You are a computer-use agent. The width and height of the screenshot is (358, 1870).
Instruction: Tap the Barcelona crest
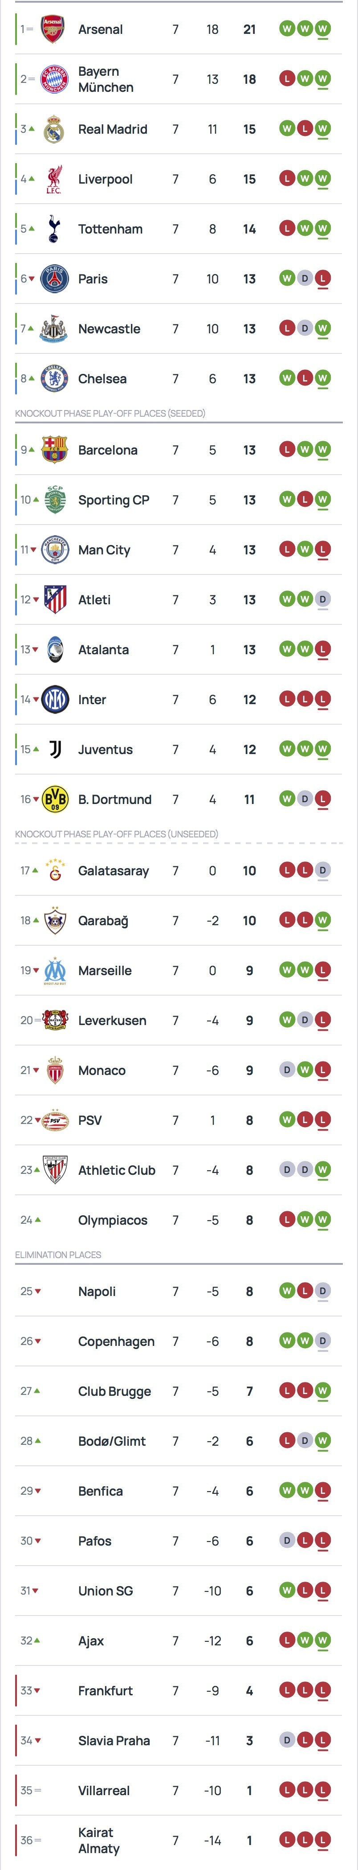pos(54,450)
